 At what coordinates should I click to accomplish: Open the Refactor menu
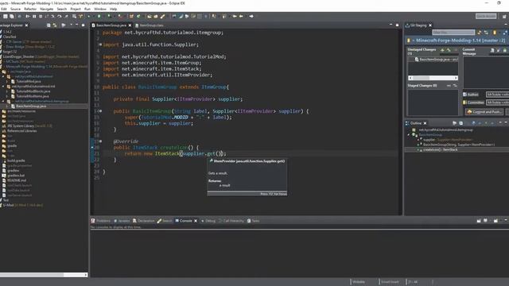(30, 9)
